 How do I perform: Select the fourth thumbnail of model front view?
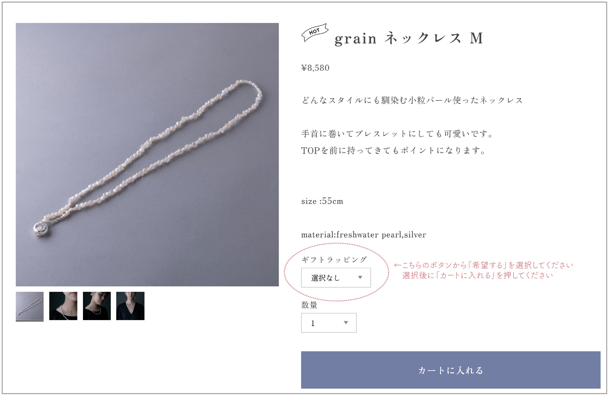click(130, 306)
